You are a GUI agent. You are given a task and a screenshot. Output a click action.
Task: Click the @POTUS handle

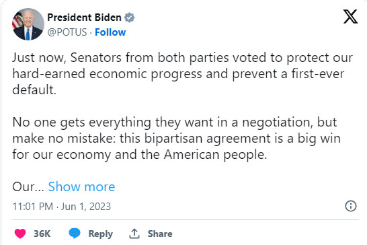point(67,32)
